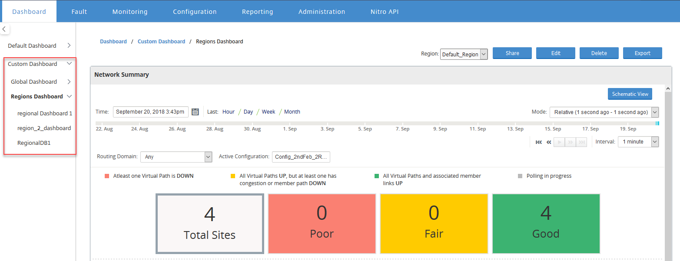Viewport: 680px width, 261px height.
Task: Delete the Regions Dashboard
Action: coord(599,53)
